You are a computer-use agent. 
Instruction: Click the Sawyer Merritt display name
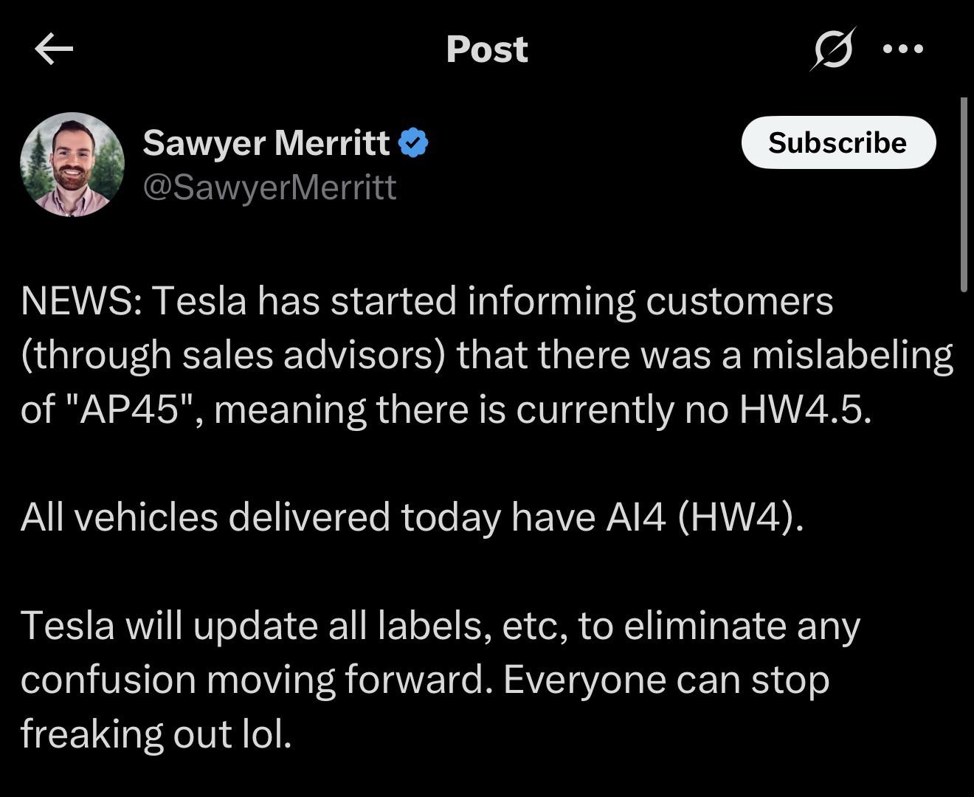coord(266,142)
